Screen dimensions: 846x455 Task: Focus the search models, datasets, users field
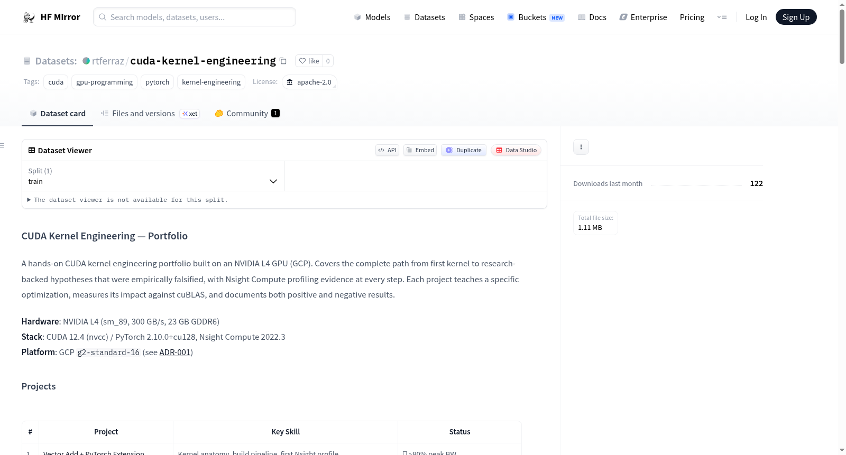pos(195,17)
